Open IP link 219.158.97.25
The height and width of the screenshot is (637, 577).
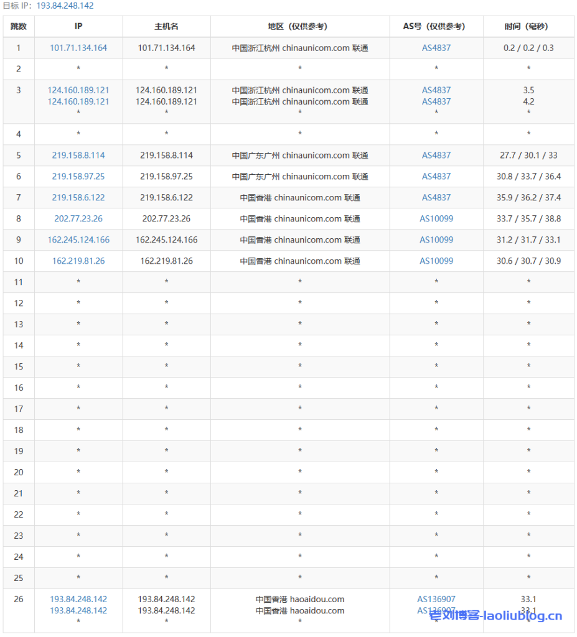point(78,177)
